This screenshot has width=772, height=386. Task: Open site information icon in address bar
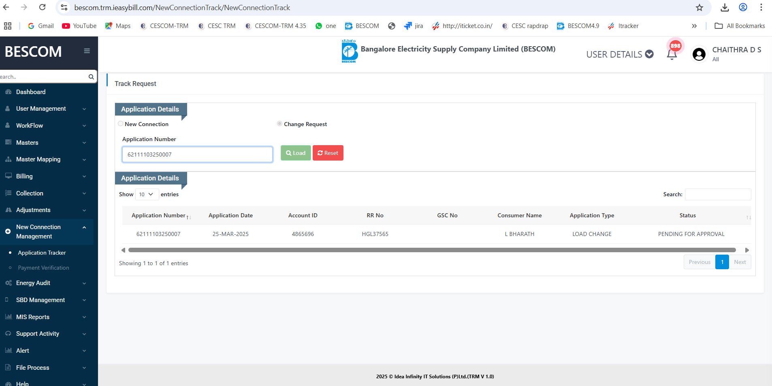pyautogui.click(x=64, y=7)
